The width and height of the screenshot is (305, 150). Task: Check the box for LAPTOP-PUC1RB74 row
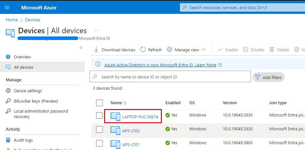pos(99,115)
